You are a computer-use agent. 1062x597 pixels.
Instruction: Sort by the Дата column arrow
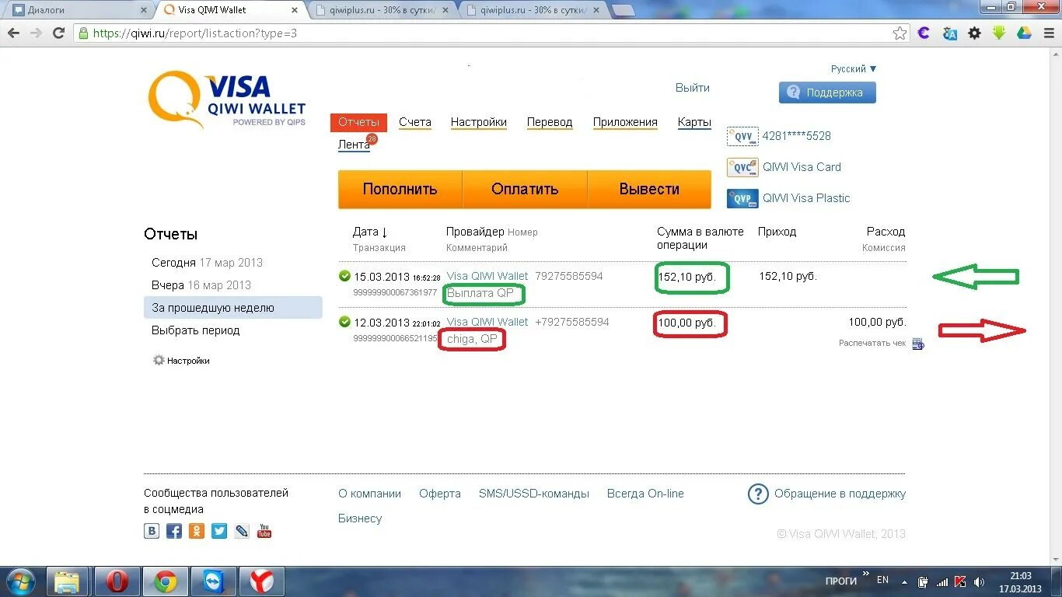pyautogui.click(x=384, y=232)
